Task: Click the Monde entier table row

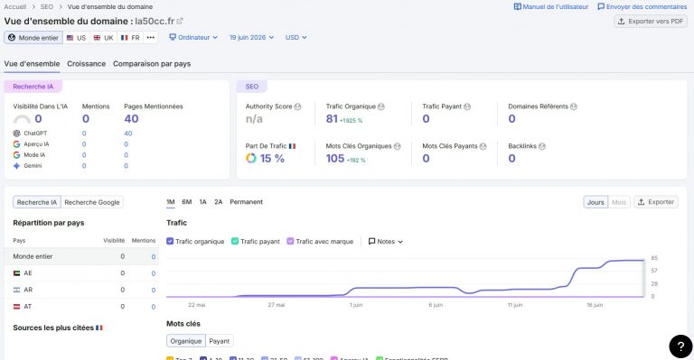Action: [81, 256]
